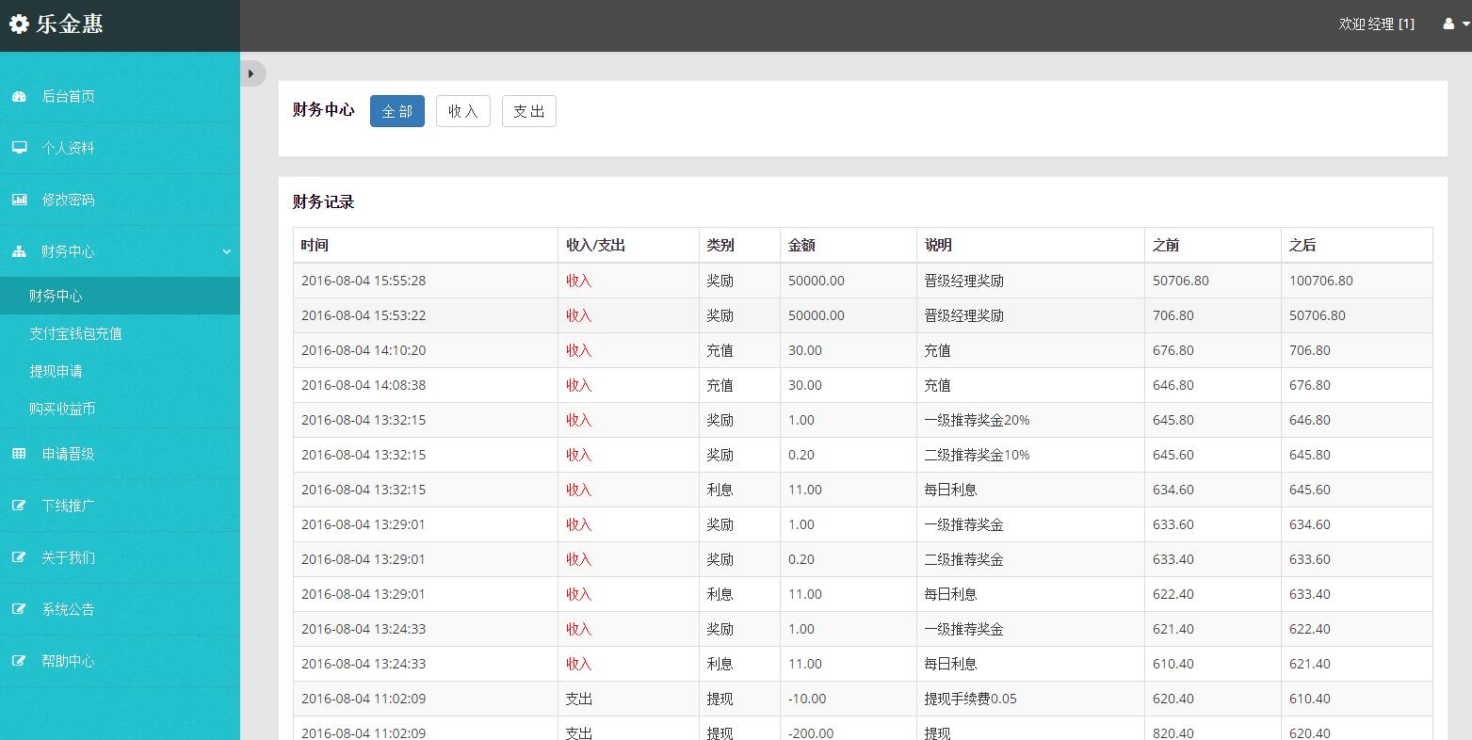The image size is (1472, 740).
Task: Open 购买收益币 in the sidebar
Action: point(62,409)
